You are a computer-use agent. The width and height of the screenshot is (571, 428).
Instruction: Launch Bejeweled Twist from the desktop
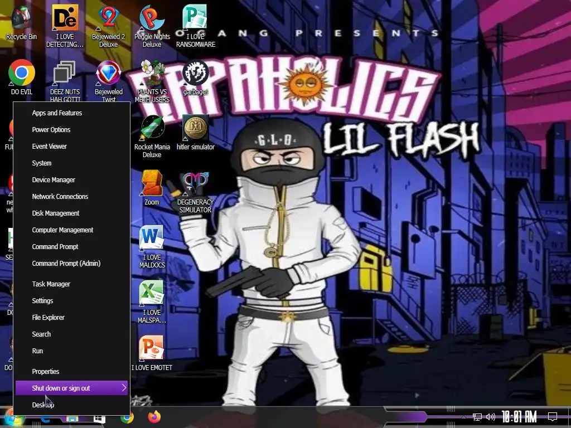click(109, 81)
